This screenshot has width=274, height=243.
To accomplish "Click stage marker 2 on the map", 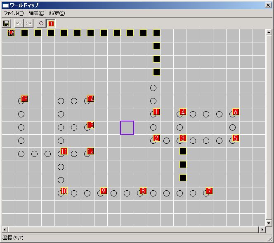I will pyautogui.click(x=156, y=138).
